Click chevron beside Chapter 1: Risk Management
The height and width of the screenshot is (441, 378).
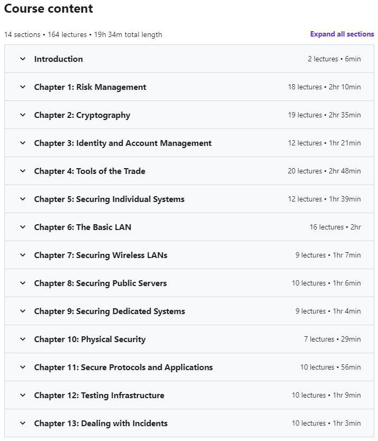pos(23,87)
